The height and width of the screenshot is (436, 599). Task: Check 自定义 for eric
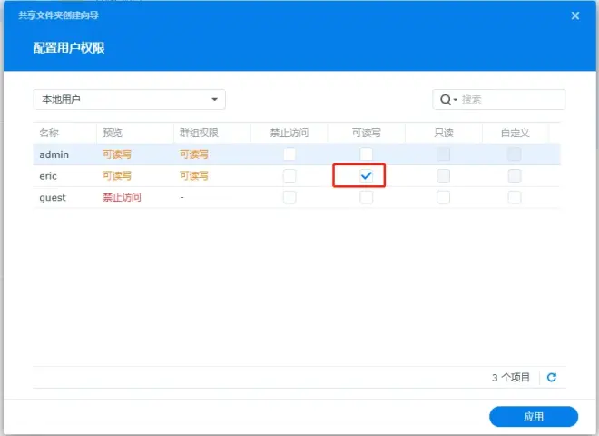[x=515, y=176]
